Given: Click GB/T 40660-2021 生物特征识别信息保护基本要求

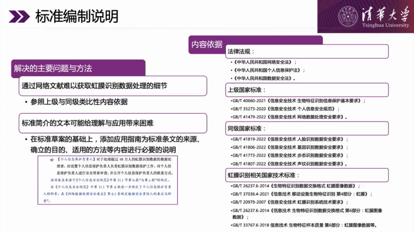Looking at the screenshot, I should [x=298, y=101].
